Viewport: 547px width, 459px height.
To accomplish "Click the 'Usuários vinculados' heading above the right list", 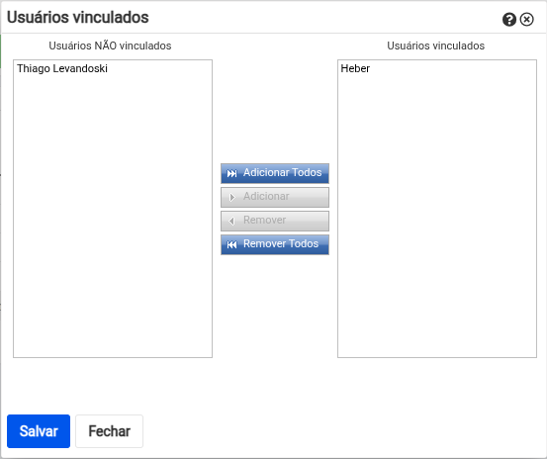I will (x=435, y=46).
